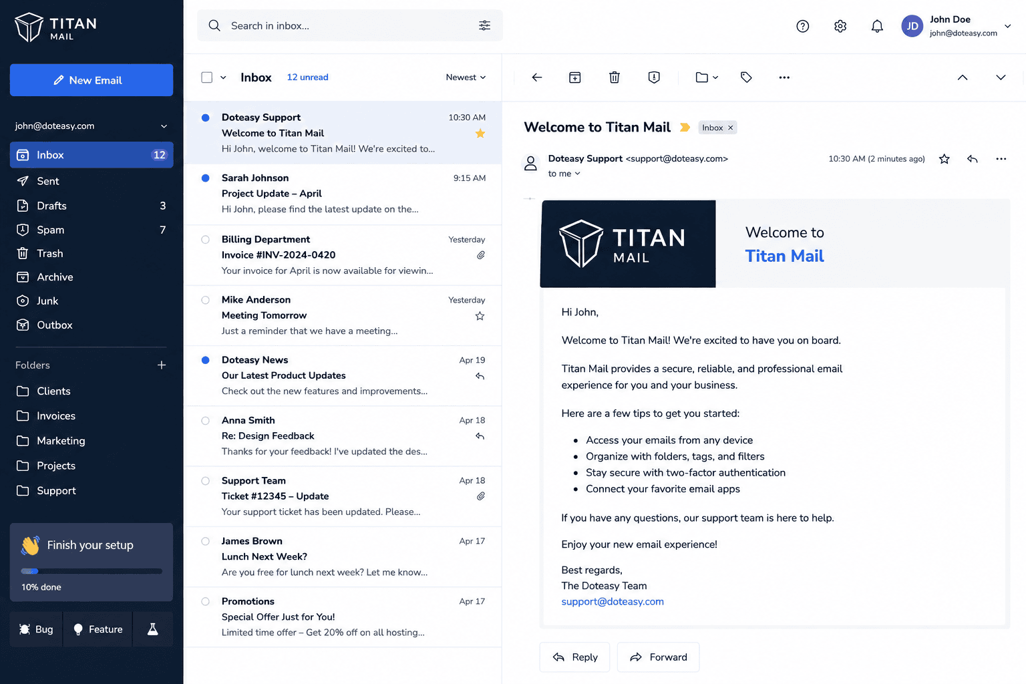Open settings gear icon in header

click(x=840, y=26)
